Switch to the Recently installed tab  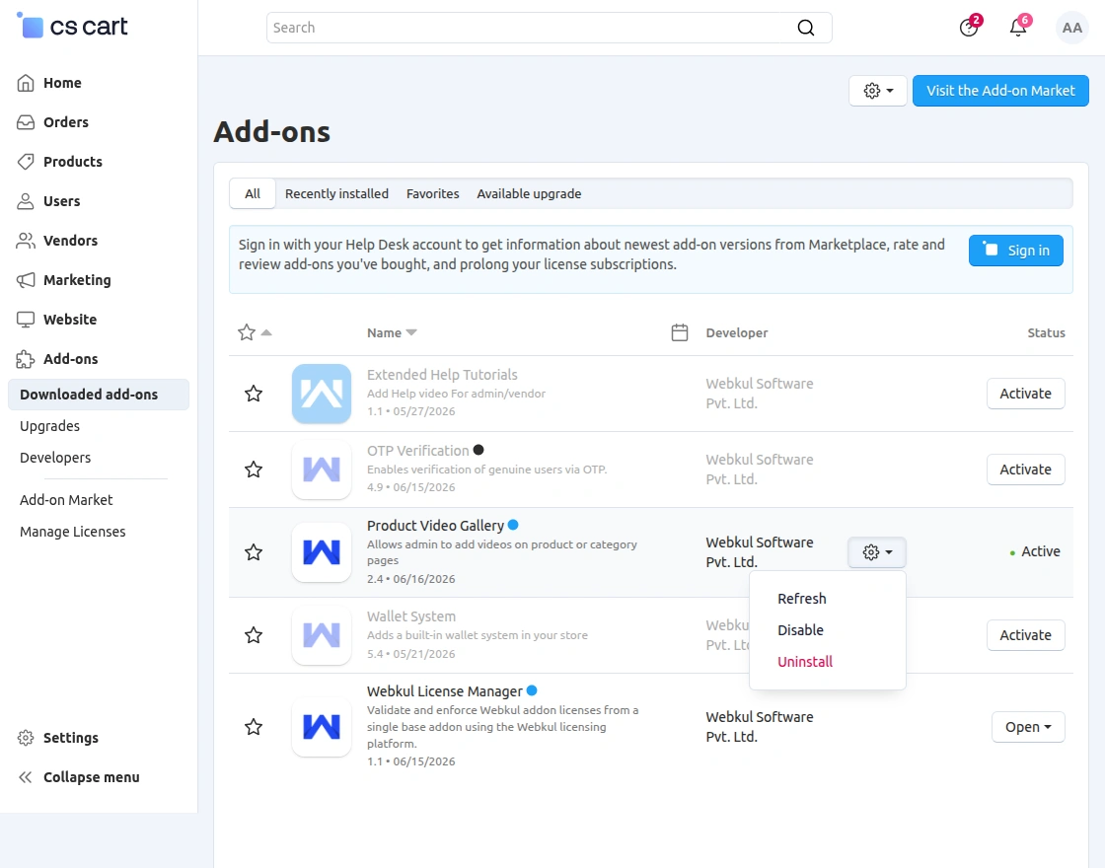[336, 193]
